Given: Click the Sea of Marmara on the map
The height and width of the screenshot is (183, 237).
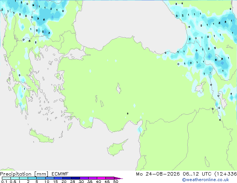Looking at the screenshot, I should (75, 55).
